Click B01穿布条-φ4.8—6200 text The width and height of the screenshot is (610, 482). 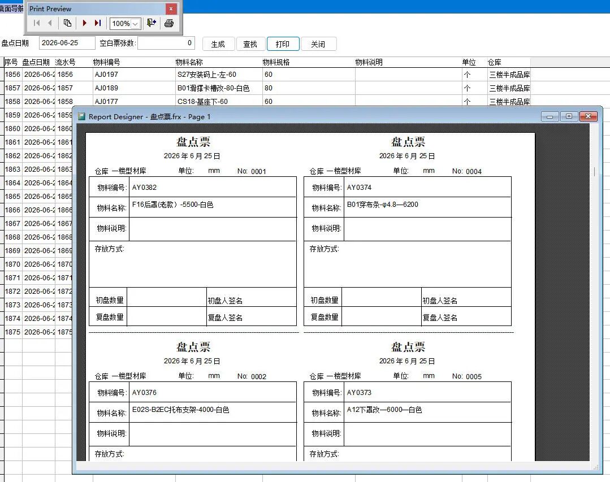[382, 205]
